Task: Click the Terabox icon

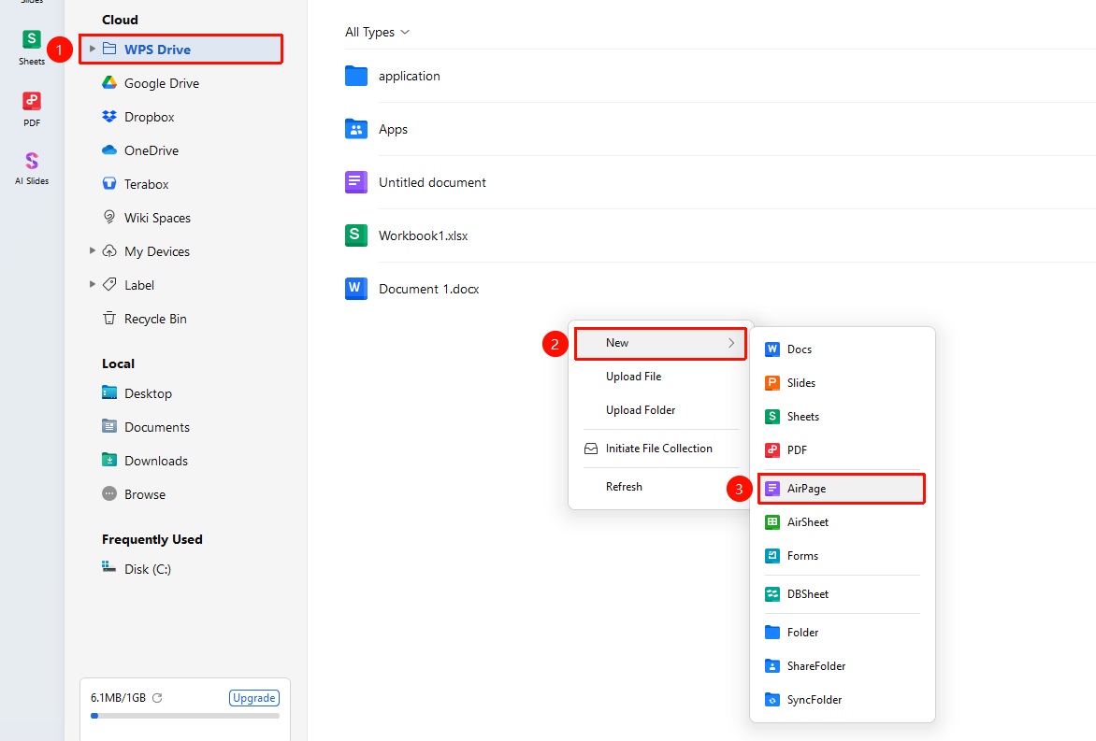Action: point(109,184)
